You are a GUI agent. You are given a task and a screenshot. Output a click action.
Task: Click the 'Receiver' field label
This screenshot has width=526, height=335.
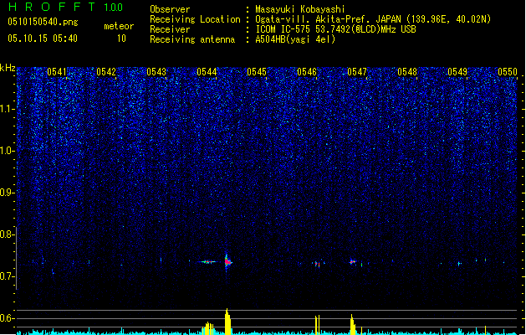pos(170,29)
